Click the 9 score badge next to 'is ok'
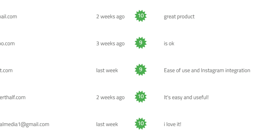 [x=140, y=43]
